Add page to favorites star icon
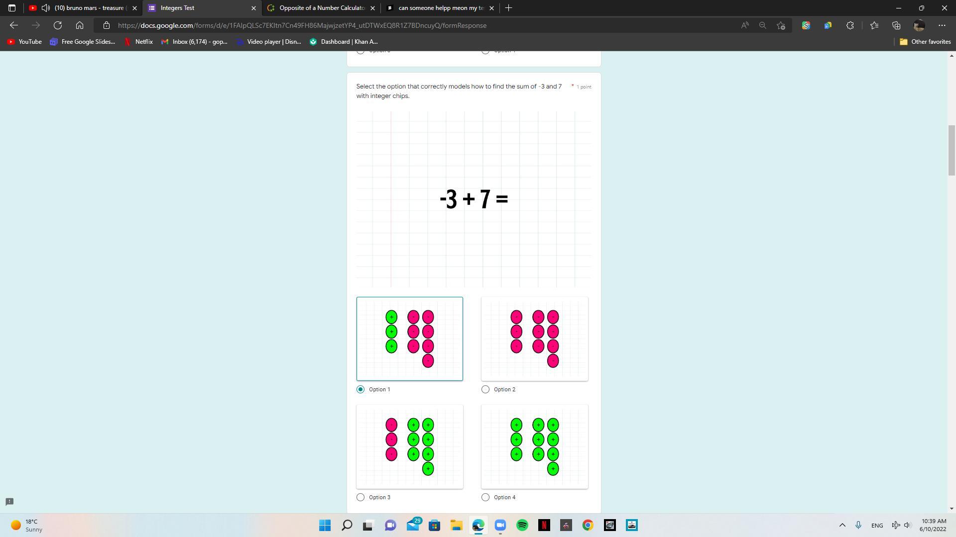956x537 pixels. tap(781, 25)
